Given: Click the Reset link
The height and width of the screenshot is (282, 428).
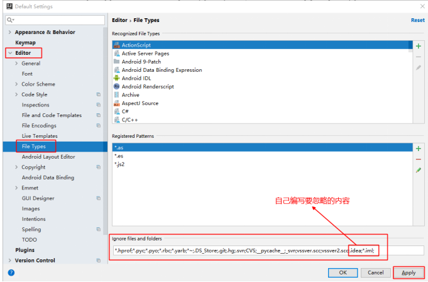Looking at the screenshot, I should [x=417, y=20].
